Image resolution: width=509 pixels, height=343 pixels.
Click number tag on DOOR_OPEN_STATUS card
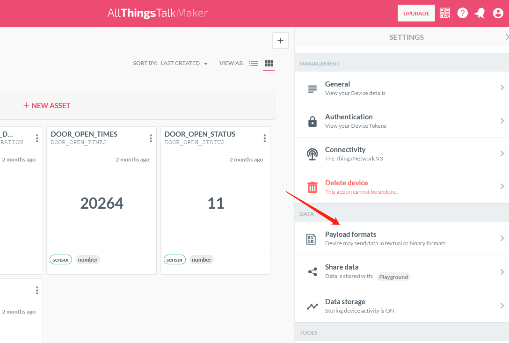point(202,260)
